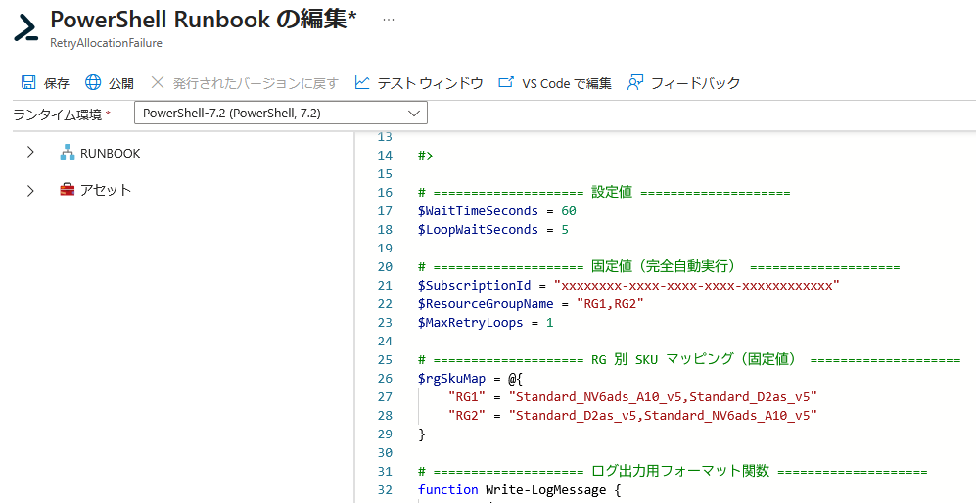The image size is (976, 503).
Task: Click the RUNBOOK hierarchy icon
Action: (68, 153)
